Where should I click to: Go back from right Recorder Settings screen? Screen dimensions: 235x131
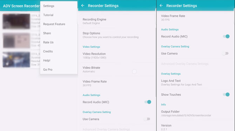[161, 6]
